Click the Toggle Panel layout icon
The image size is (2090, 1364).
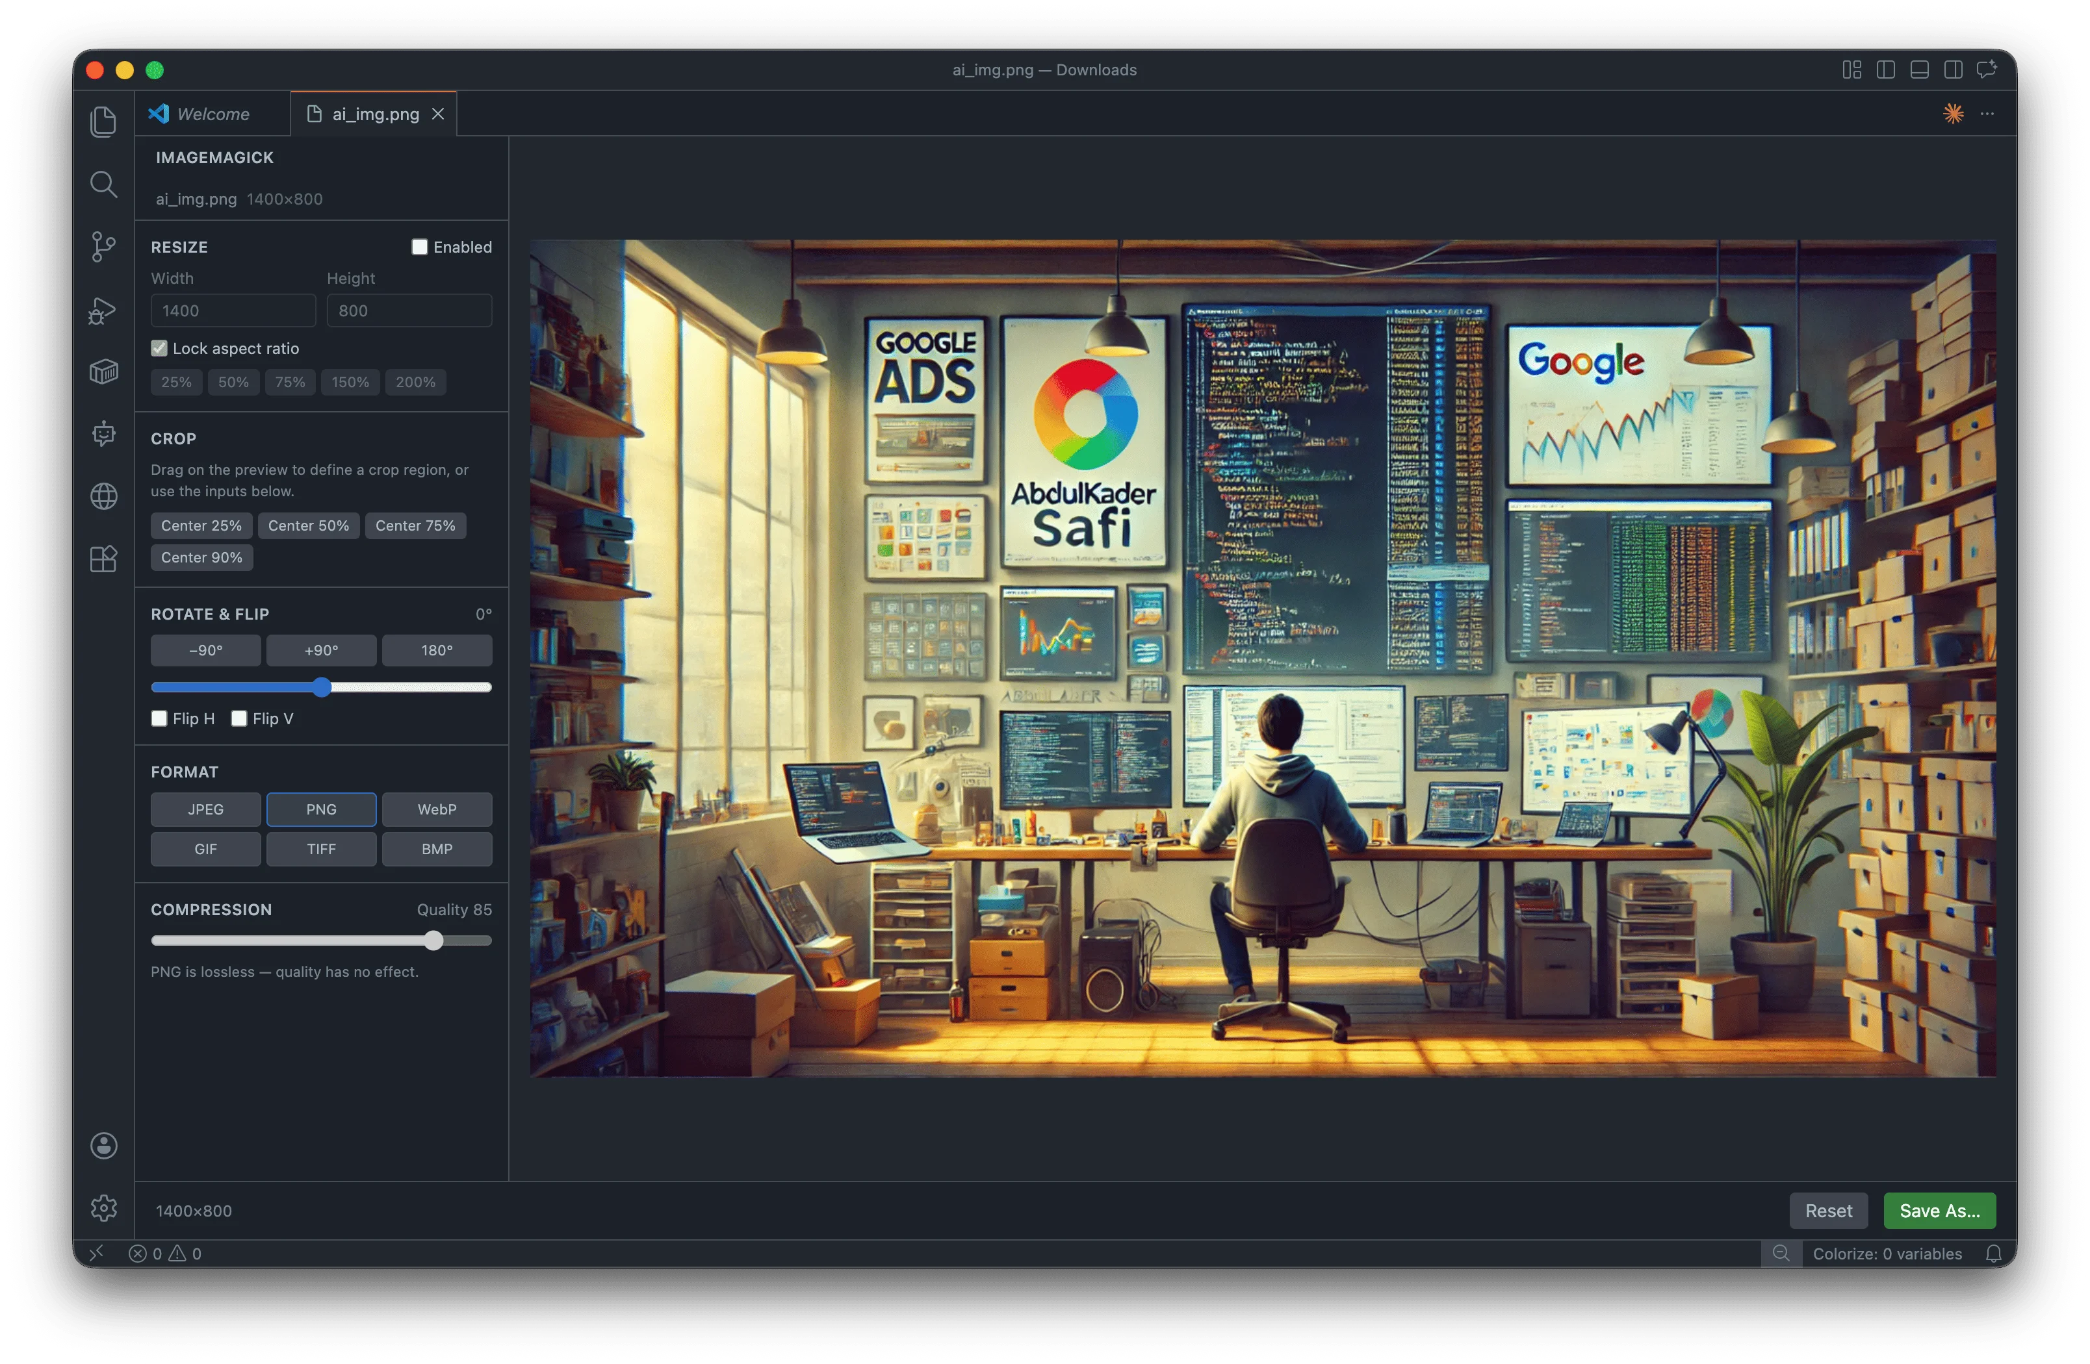coord(1919,69)
